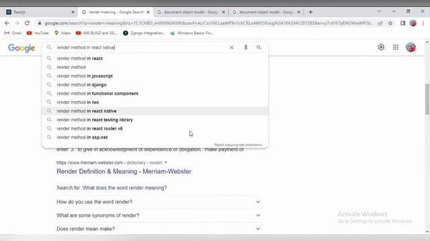This screenshot has height=241, width=430.
Task: Open Render Definition & Meaning - Merriam-Webster result
Action: pos(124,171)
